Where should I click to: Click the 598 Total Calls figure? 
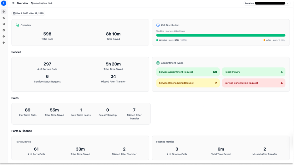pyautogui.click(x=47, y=34)
